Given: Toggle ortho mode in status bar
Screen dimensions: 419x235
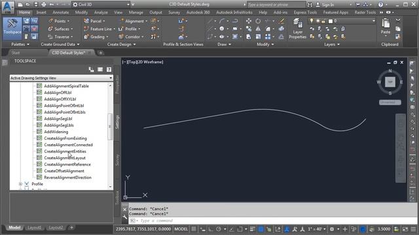Looking at the screenshot, I should (x=211, y=229).
